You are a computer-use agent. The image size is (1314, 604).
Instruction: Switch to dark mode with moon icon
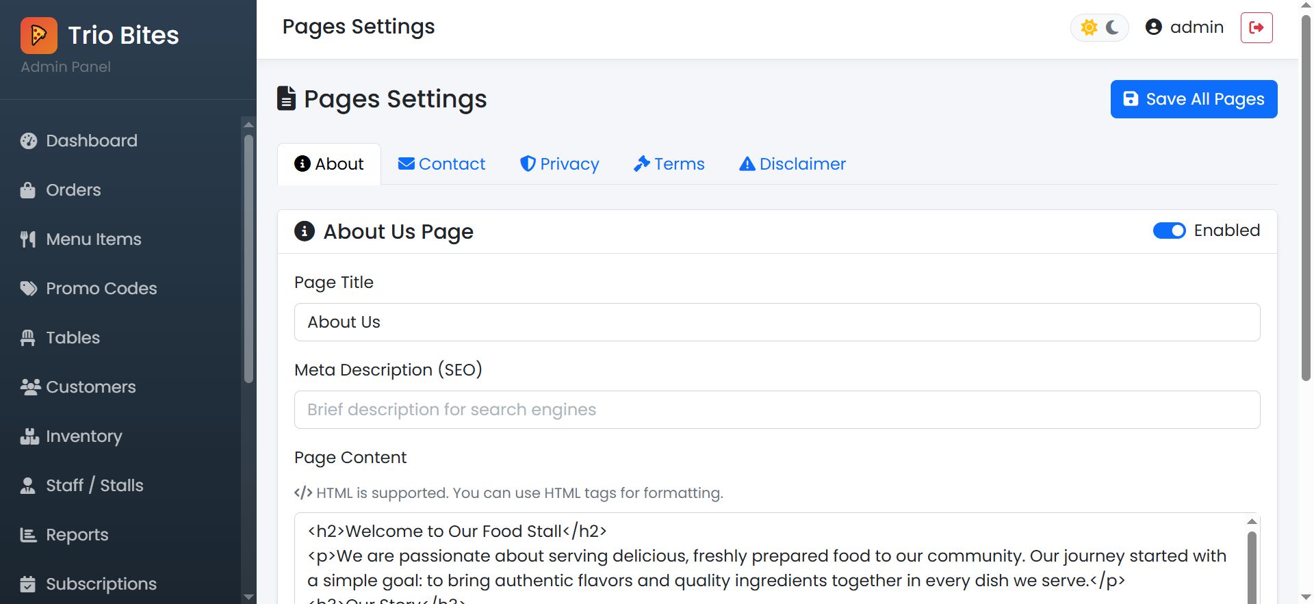pyautogui.click(x=1113, y=27)
